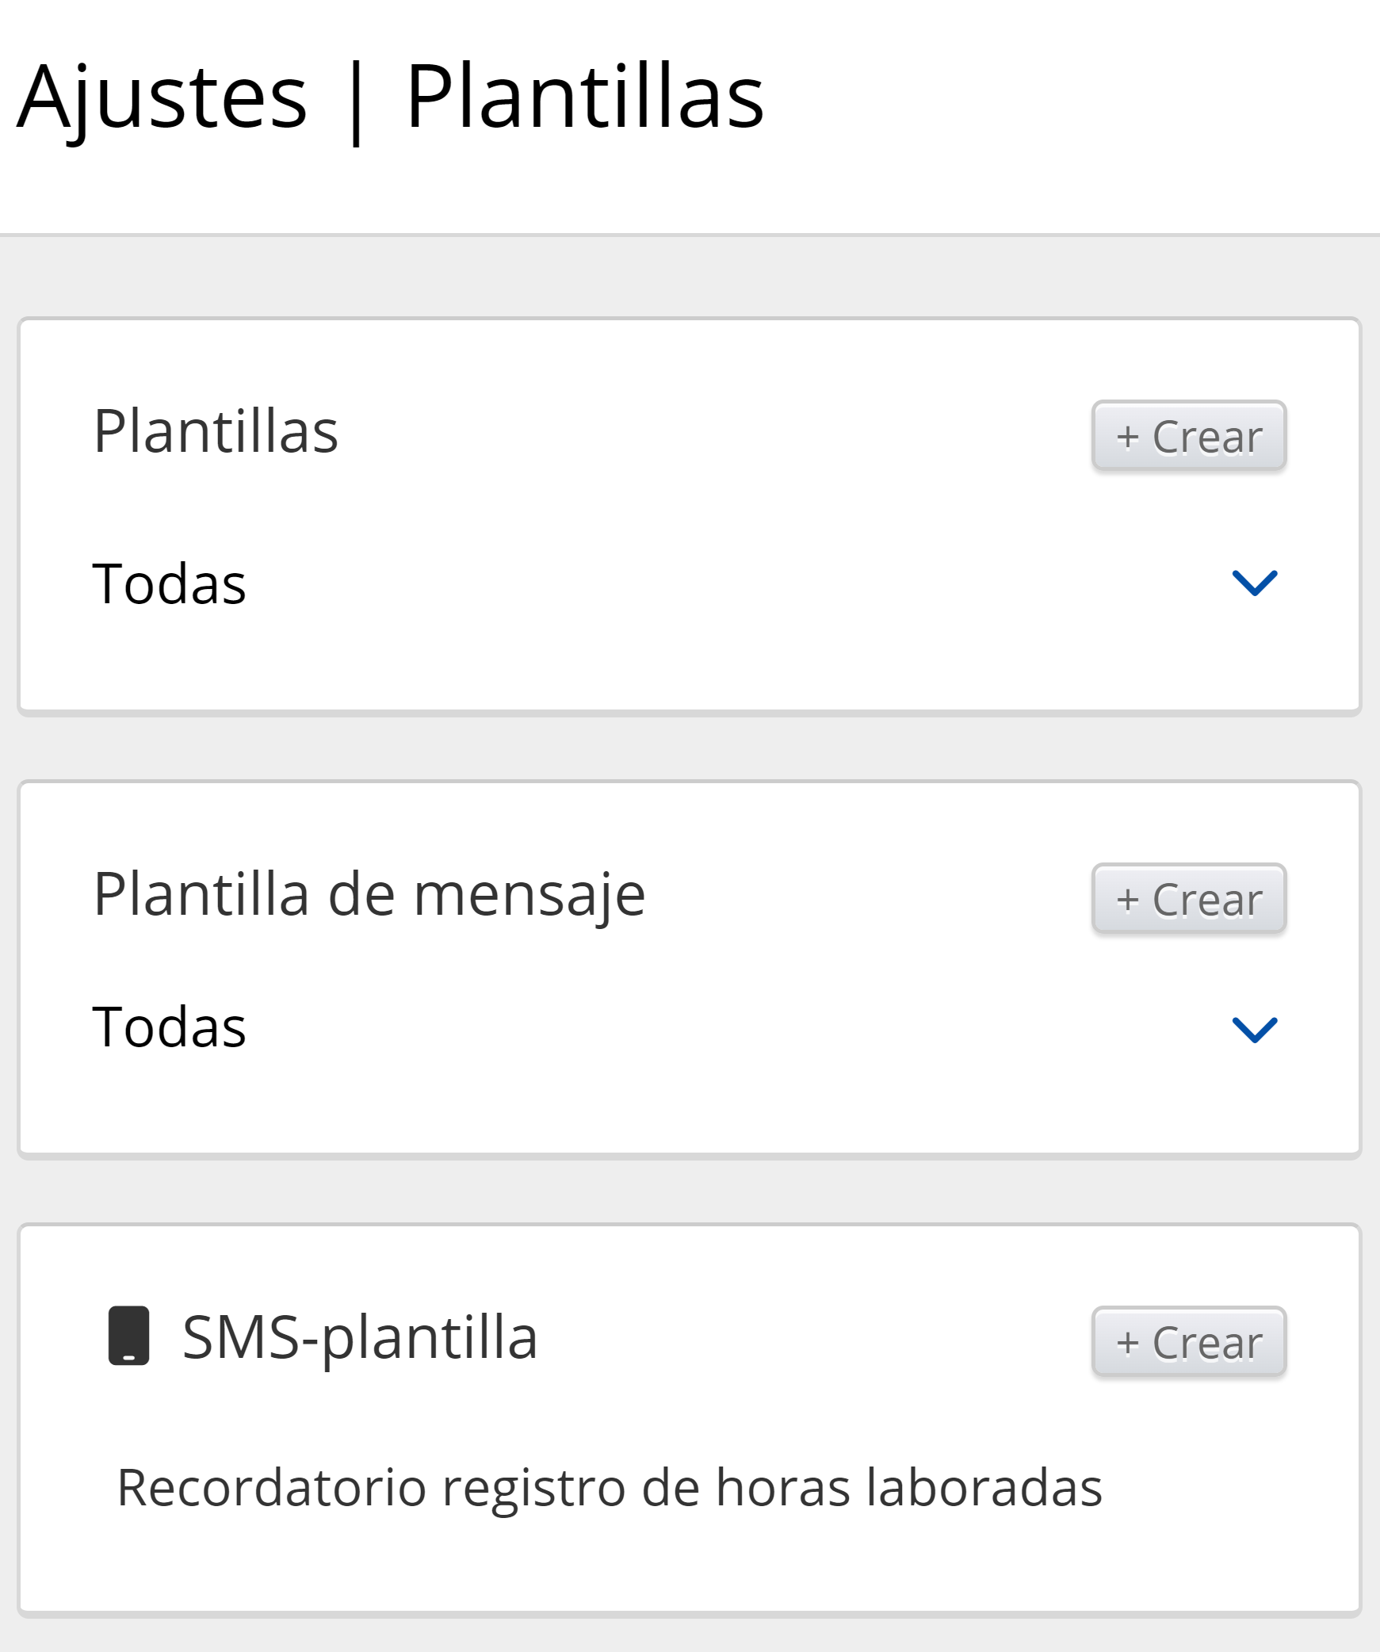
Task: Open Recordatorio registro de horas laboradas template
Action: click(x=609, y=1487)
